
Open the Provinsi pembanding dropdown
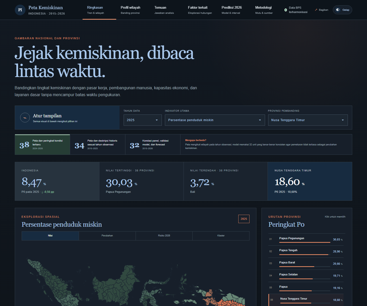click(x=308, y=120)
